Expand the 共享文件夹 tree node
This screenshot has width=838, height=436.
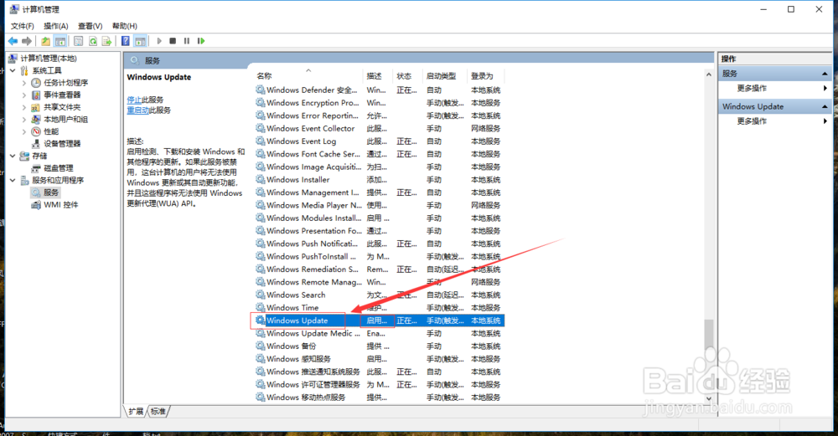point(24,107)
